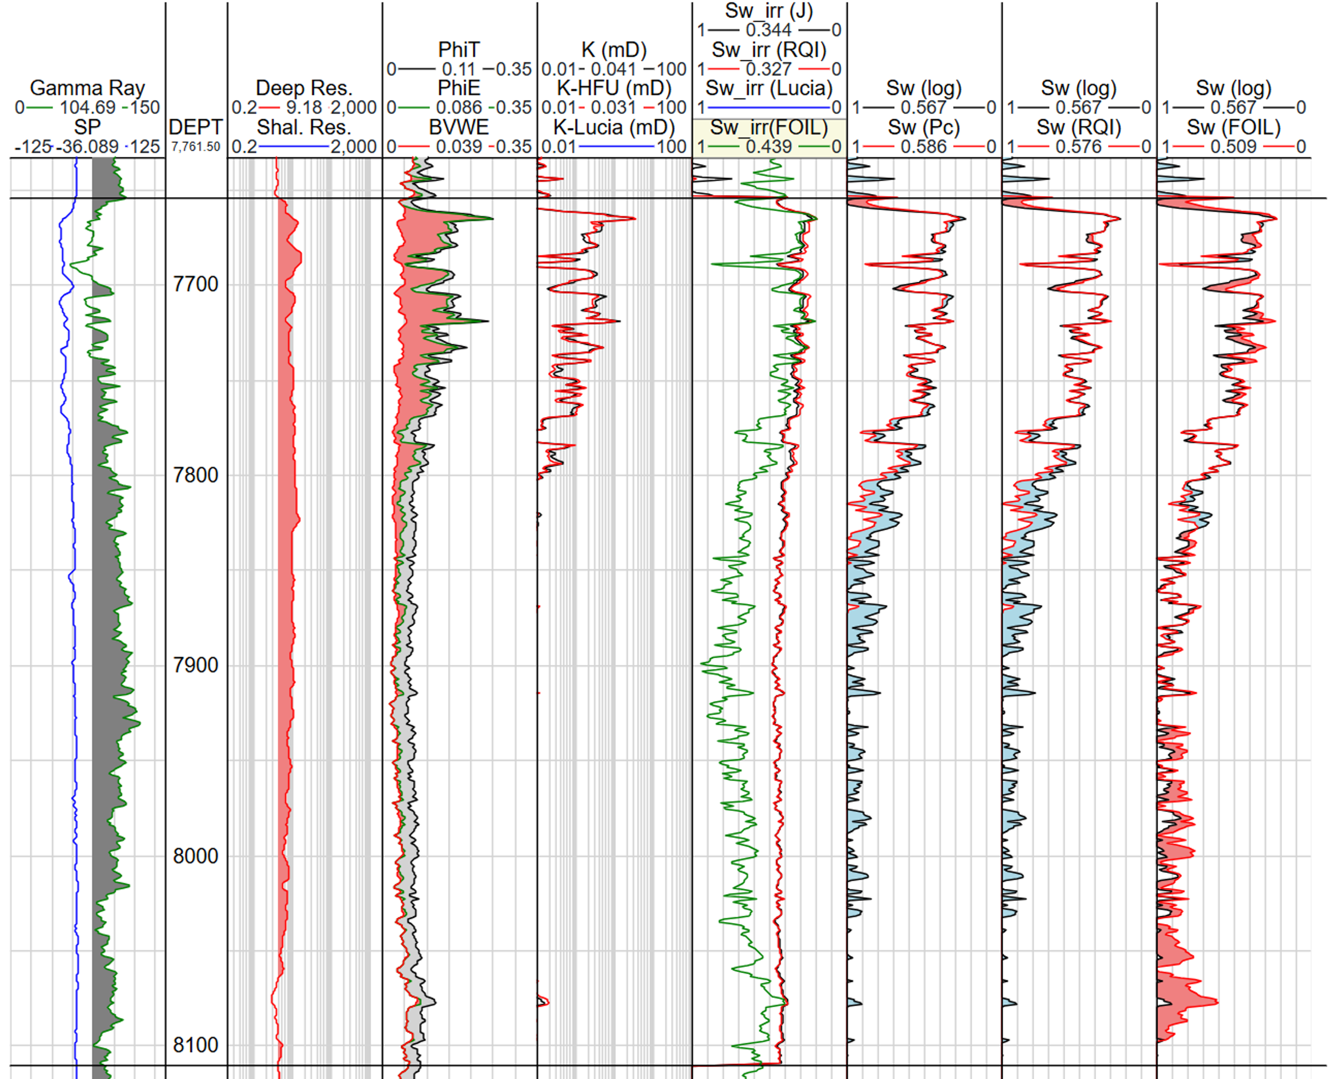Click the K-HFU (mD) curve label
The width and height of the screenshot is (1332, 1079).
[614, 88]
